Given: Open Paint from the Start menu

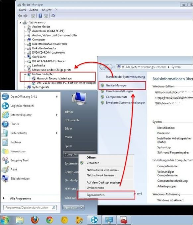Looking at the screenshot, I should pos(14,169).
